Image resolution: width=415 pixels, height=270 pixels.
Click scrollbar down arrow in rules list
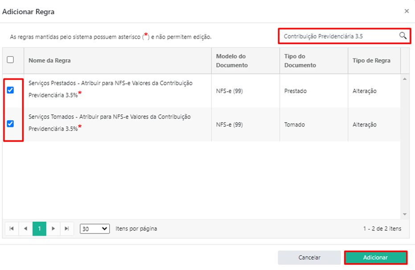pos(405,214)
